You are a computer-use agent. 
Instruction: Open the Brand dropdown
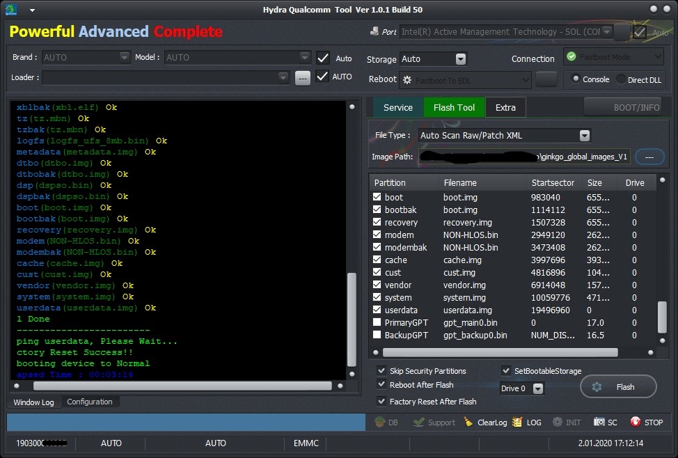pos(124,57)
